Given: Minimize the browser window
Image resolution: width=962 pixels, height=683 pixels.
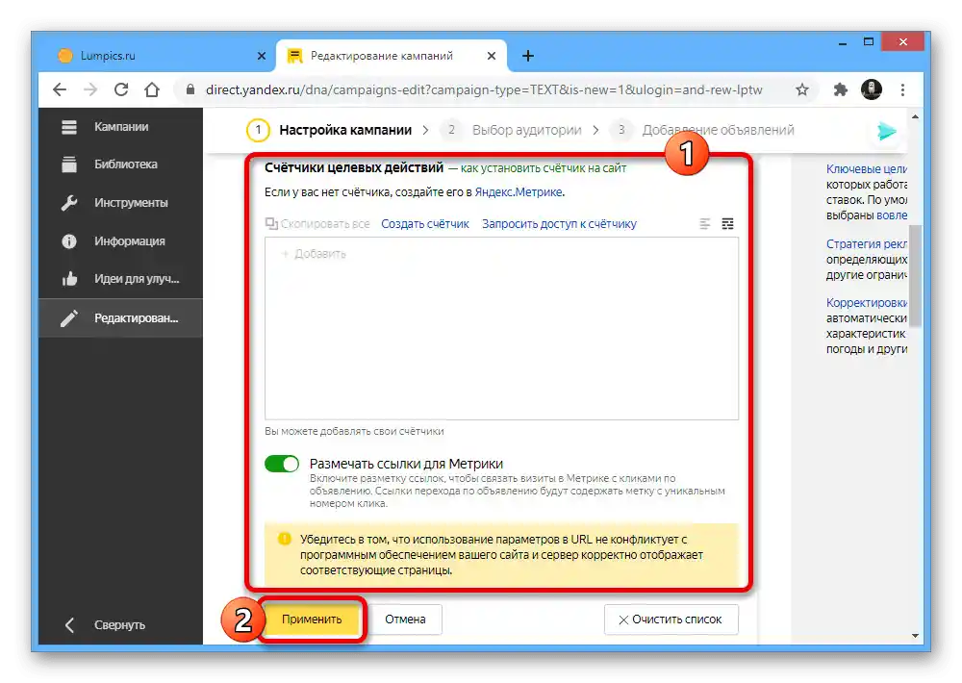Looking at the screenshot, I should tap(843, 42).
